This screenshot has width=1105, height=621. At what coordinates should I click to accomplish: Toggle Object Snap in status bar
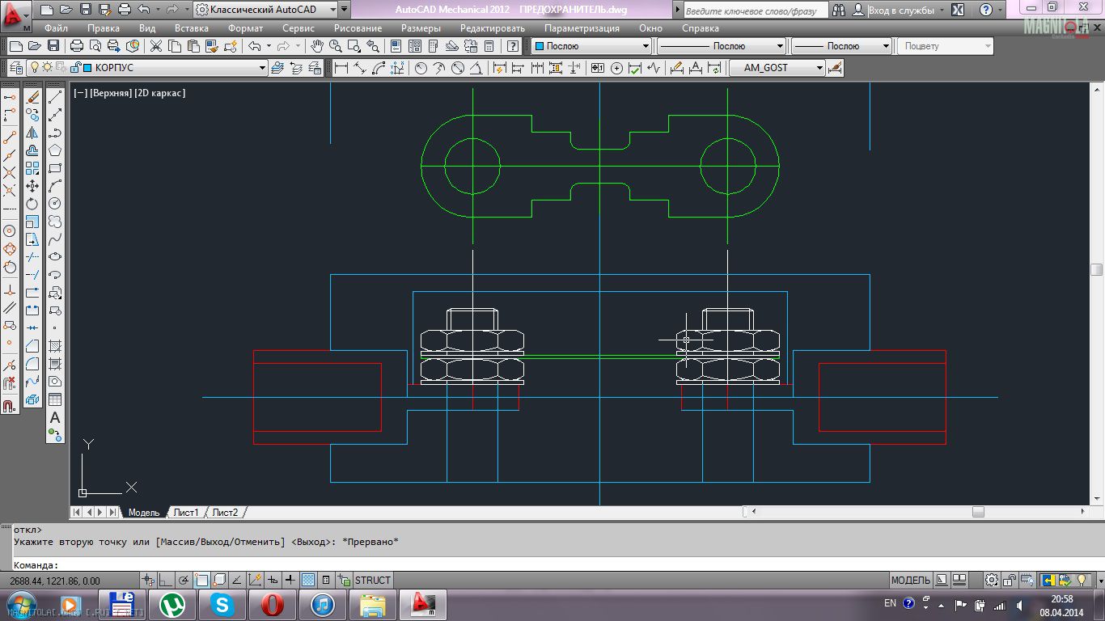click(x=201, y=580)
